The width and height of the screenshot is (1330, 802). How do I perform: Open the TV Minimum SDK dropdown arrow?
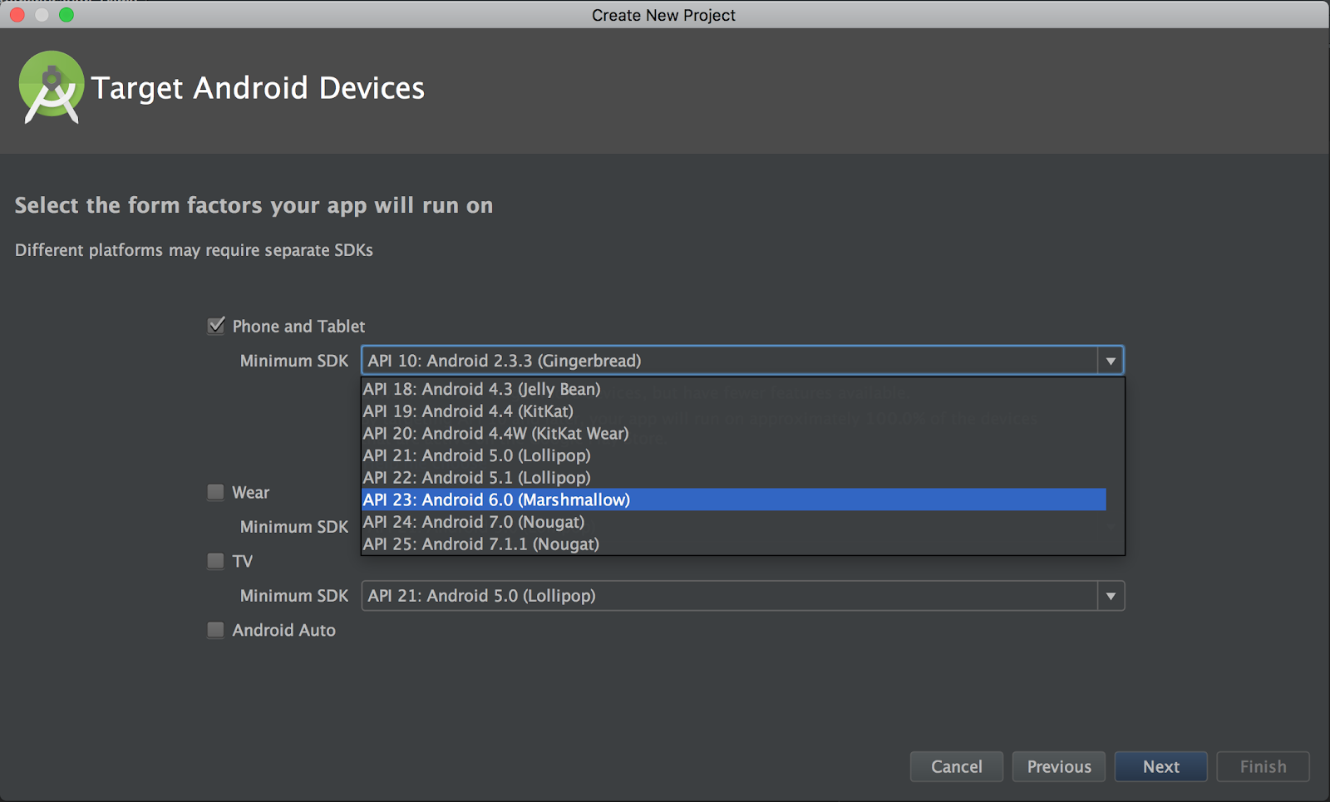[x=1111, y=596]
